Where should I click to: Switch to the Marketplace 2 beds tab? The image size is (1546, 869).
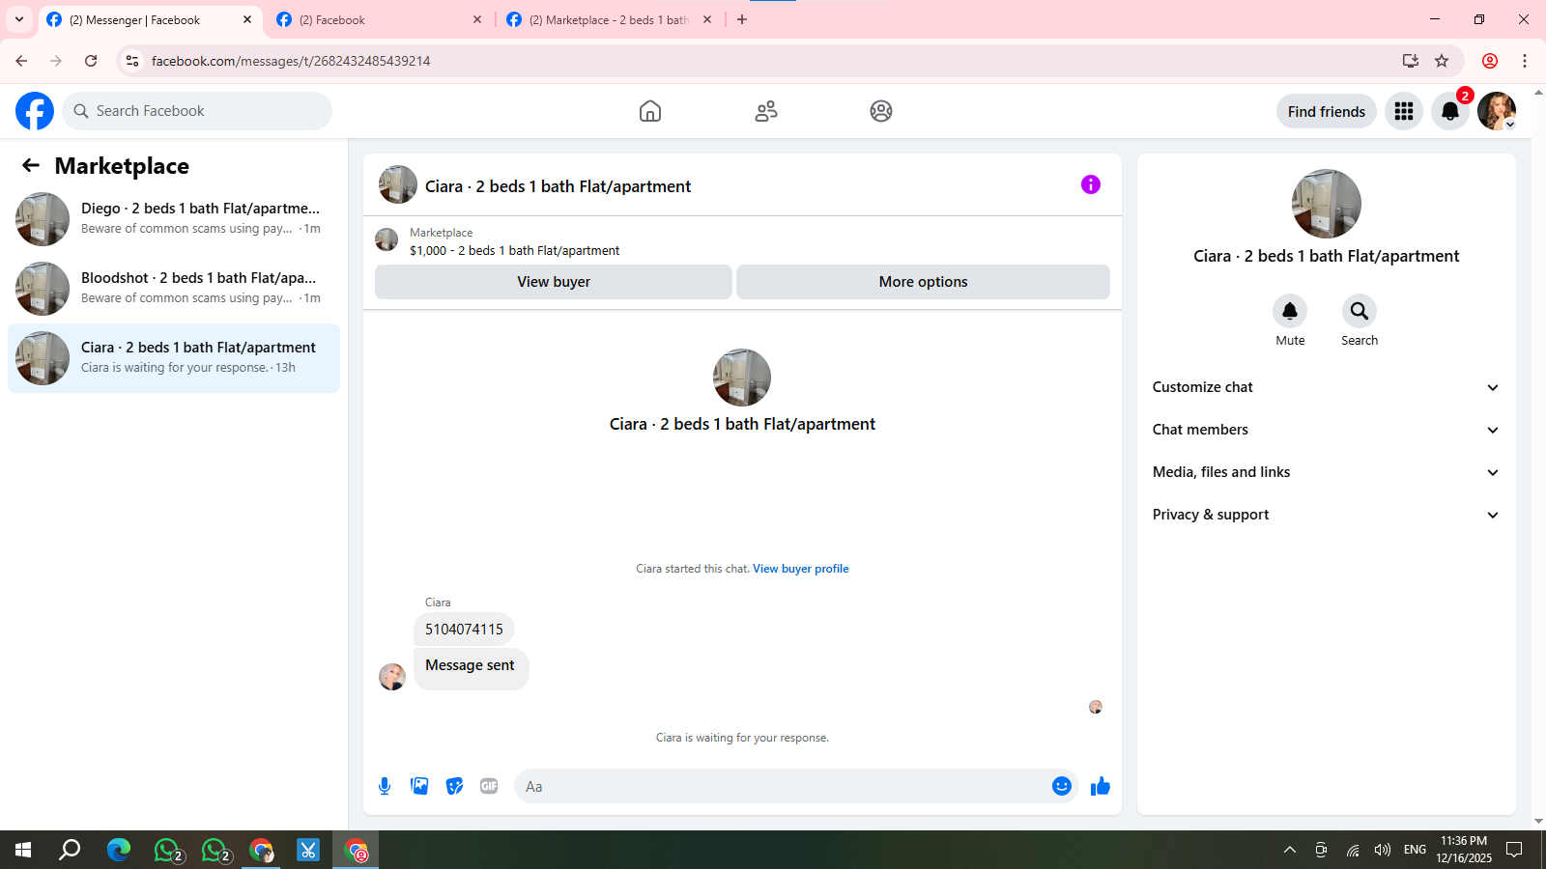[610, 20]
